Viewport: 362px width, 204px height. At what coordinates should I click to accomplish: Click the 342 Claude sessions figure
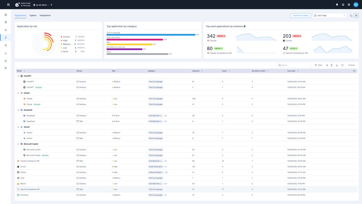211,36
